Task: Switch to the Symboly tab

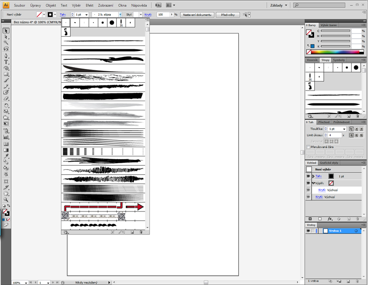Action: (339, 60)
